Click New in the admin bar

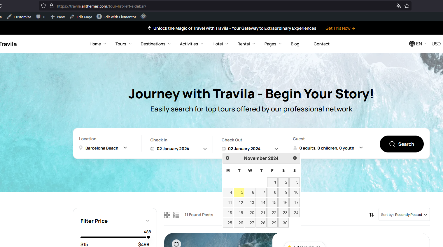point(58,17)
